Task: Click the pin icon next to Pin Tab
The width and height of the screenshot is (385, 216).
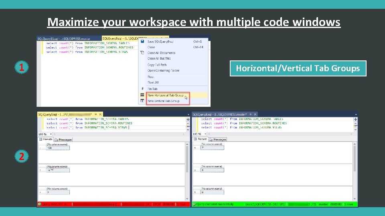Action: [x=142, y=89]
